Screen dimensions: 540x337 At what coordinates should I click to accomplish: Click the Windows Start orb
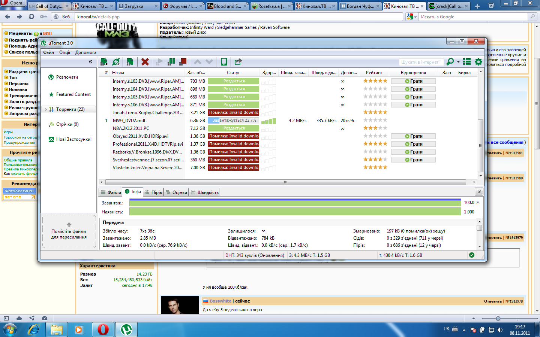[x=10, y=330]
